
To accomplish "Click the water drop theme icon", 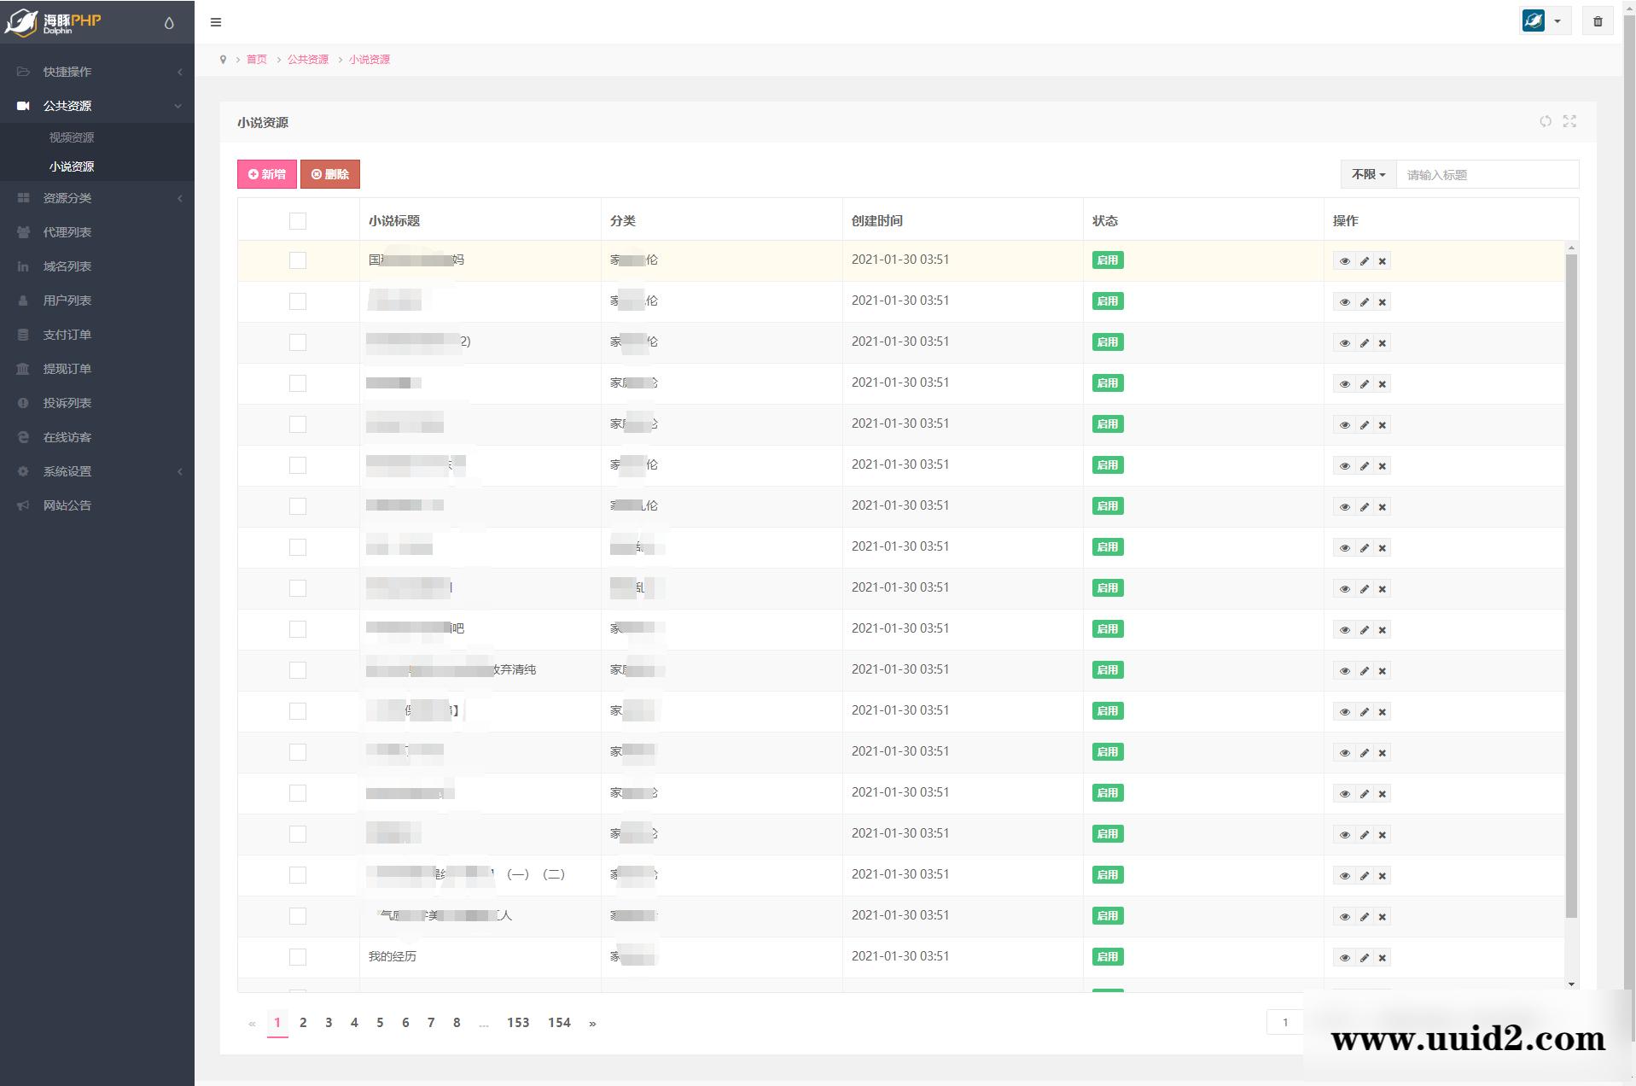I will [x=169, y=23].
